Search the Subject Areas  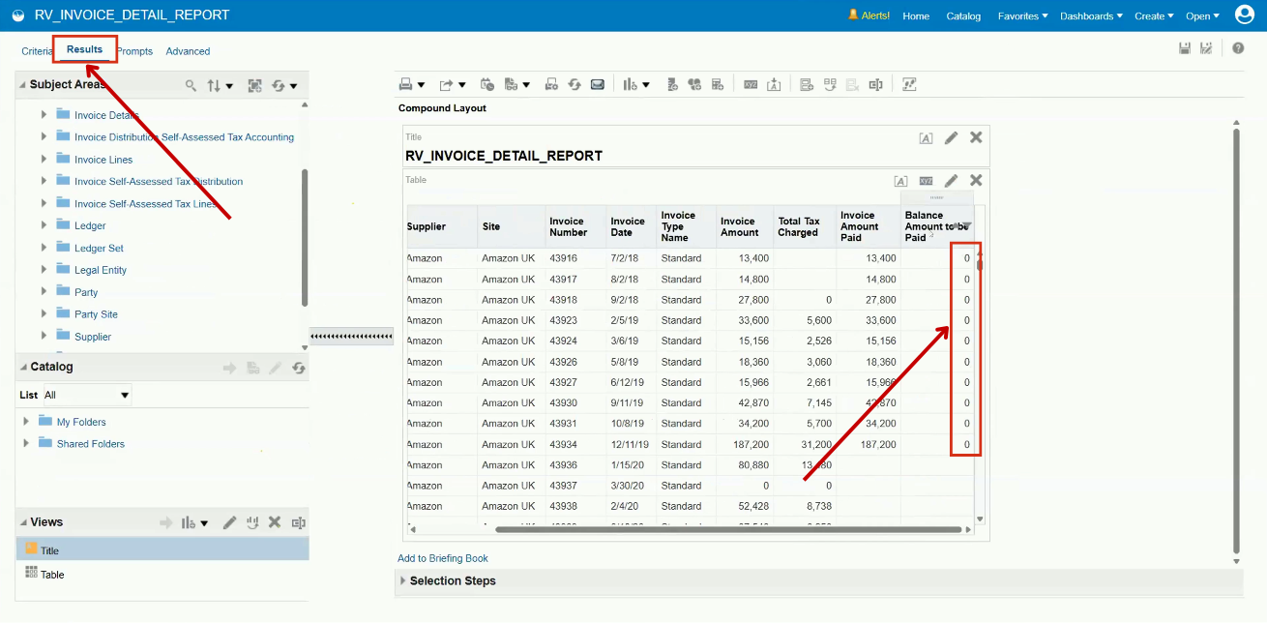coord(191,84)
